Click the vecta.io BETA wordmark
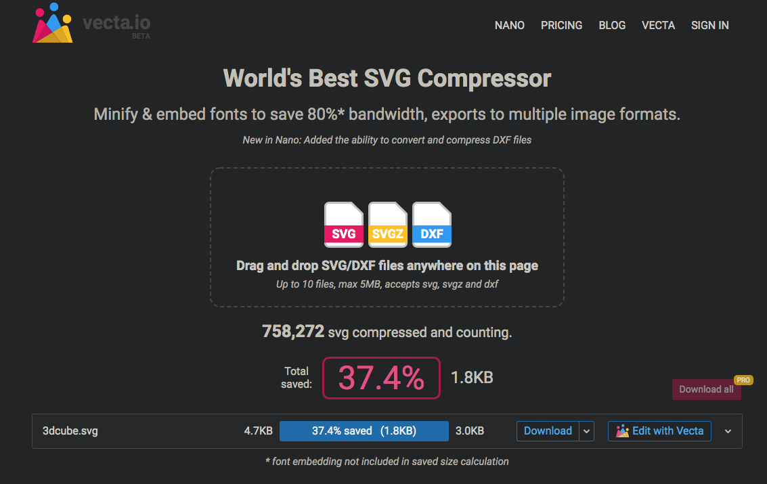Screen dimensions: 767x484 pyautogui.click(x=116, y=26)
